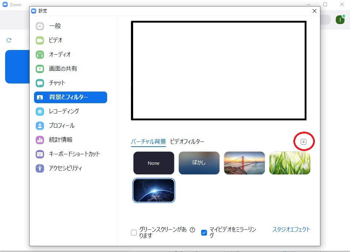Add a virtual background with plus icon

point(303,142)
